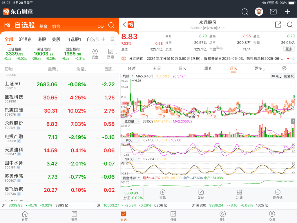The height and width of the screenshot is (223, 297).
Task: Open search in the top header bar
Action: 245,12
